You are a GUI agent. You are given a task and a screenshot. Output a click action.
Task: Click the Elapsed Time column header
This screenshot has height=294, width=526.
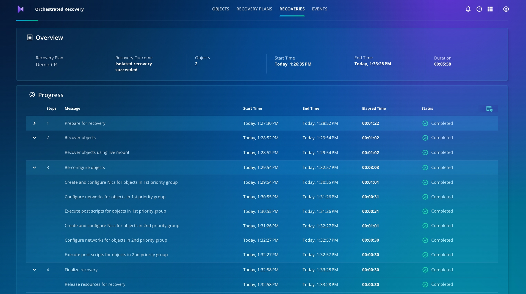[374, 109]
